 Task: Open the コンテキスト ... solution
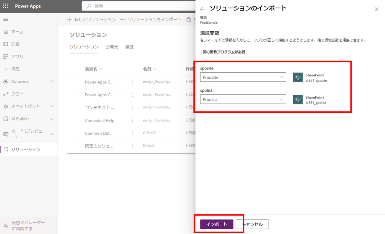(x=99, y=108)
